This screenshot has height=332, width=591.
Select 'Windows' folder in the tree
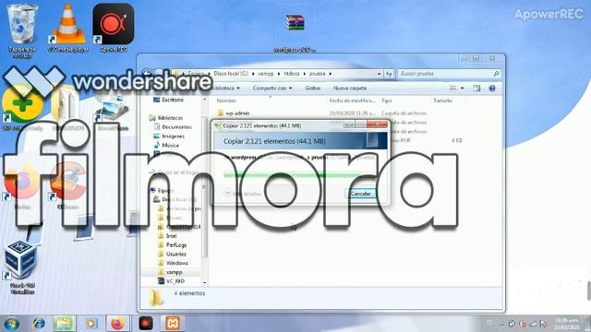pos(173,263)
